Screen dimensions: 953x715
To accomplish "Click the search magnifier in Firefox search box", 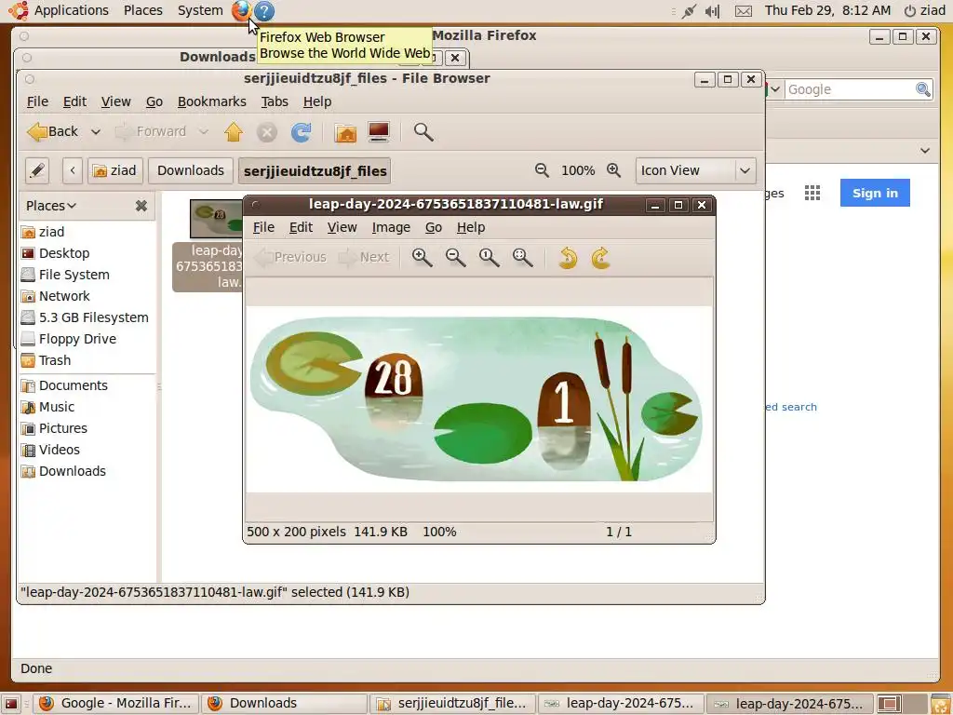I will pos(922,89).
